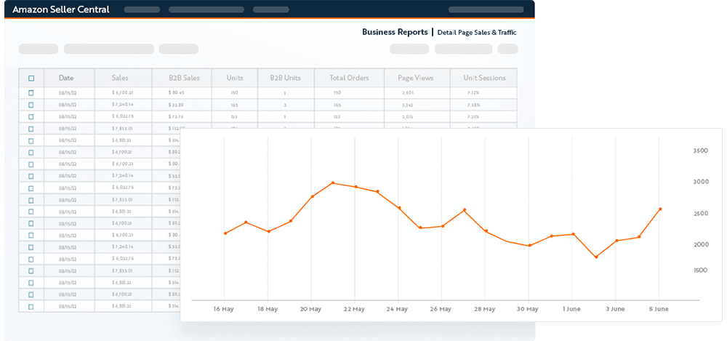Click the 7.58% unit sessions cell

click(x=473, y=105)
